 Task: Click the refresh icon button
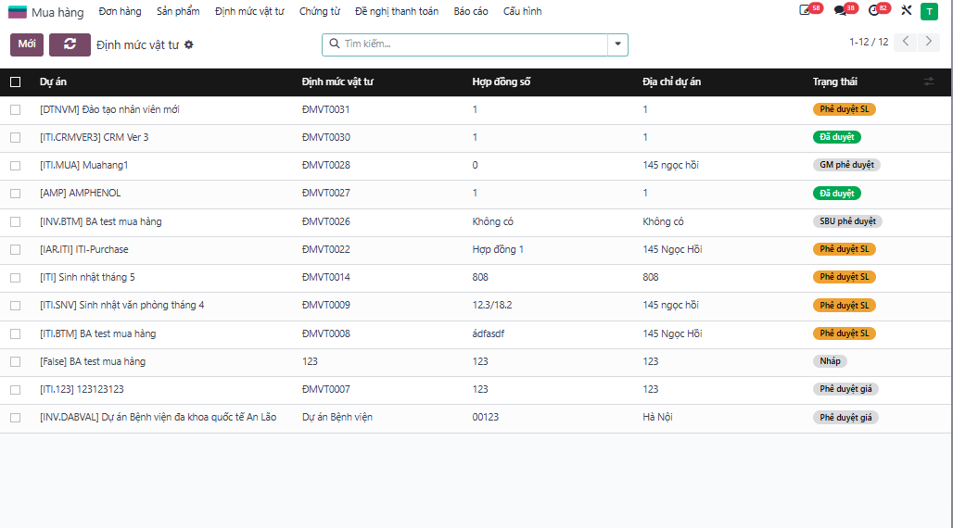pyautogui.click(x=70, y=44)
